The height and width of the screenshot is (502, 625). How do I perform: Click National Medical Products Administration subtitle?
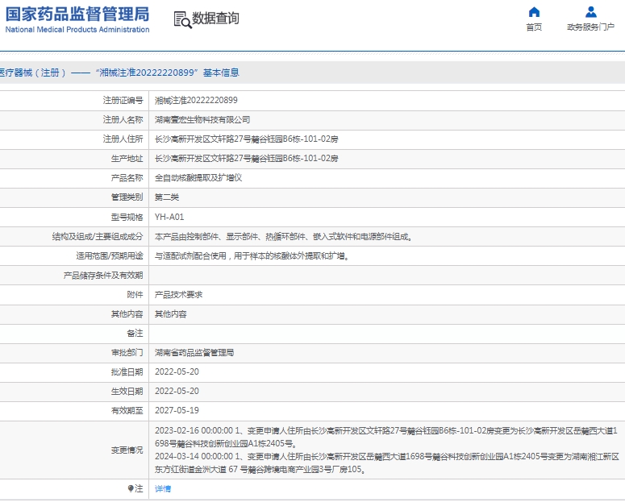pyautogui.click(x=77, y=30)
